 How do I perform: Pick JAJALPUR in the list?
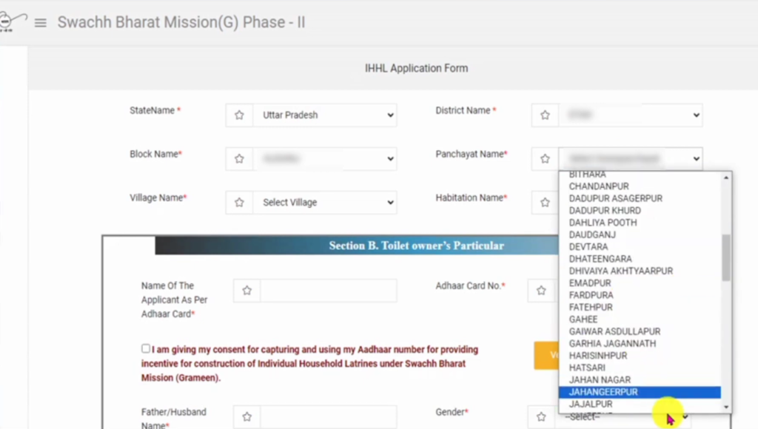click(x=640, y=404)
